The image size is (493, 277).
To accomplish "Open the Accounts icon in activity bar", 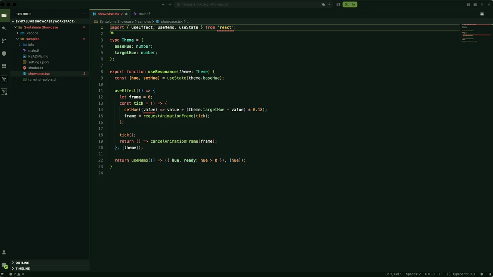I will pyautogui.click(x=4, y=252).
